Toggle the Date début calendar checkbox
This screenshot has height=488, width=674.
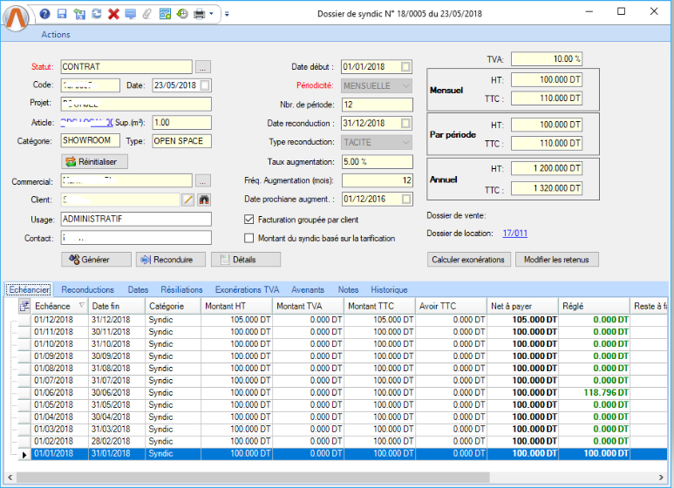[405, 67]
